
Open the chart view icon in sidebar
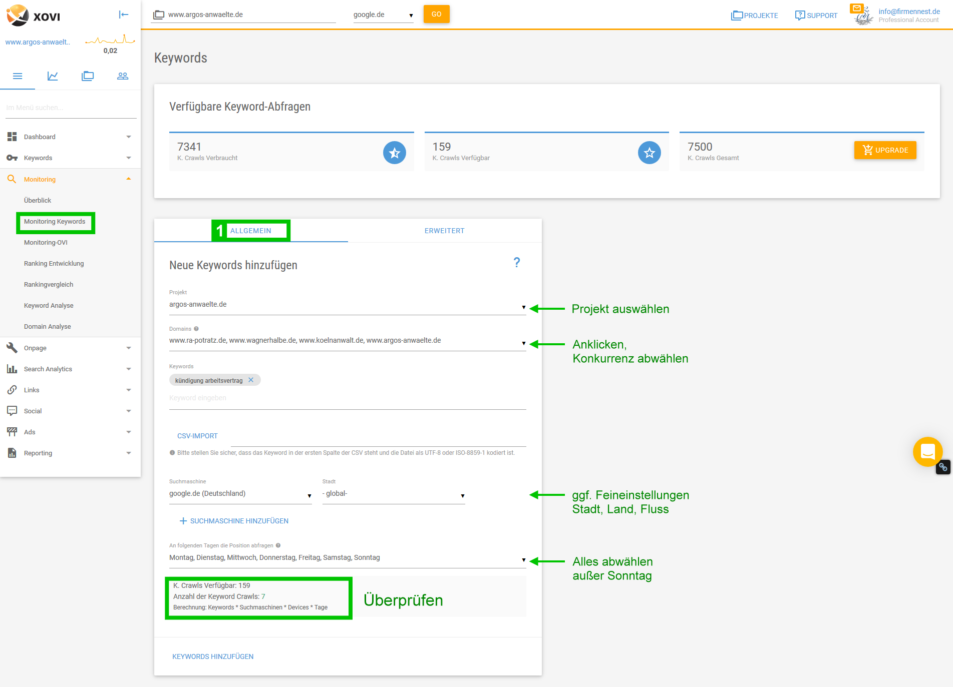[x=53, y=76]
